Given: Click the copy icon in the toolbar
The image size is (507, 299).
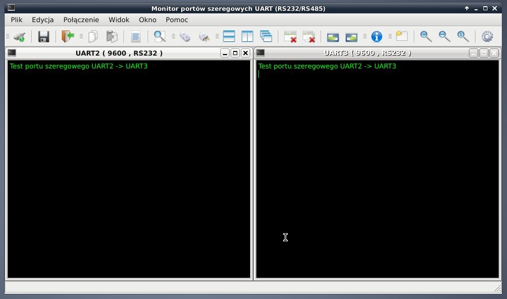Looking at the screenshot, I should 93,37.
